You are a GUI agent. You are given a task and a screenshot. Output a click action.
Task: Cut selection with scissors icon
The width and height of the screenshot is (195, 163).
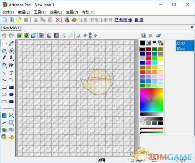coord(36,20)
